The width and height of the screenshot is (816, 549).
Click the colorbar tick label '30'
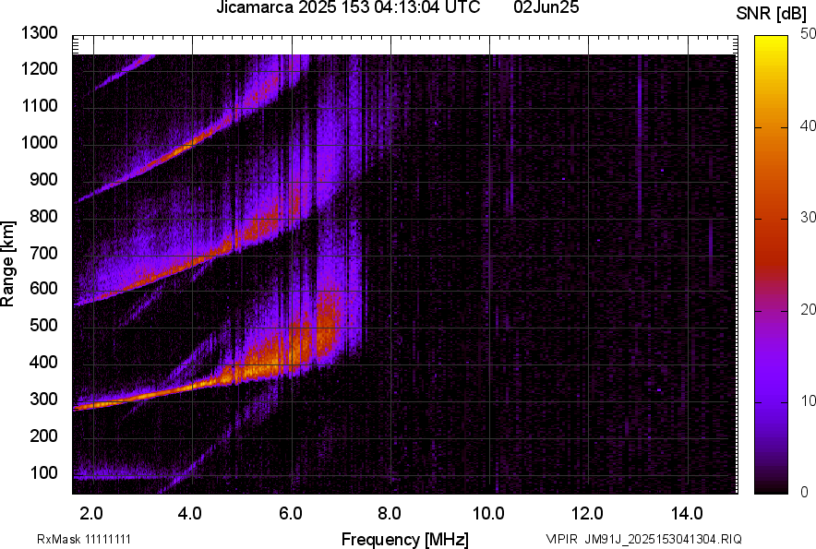[x=810, y=218]
